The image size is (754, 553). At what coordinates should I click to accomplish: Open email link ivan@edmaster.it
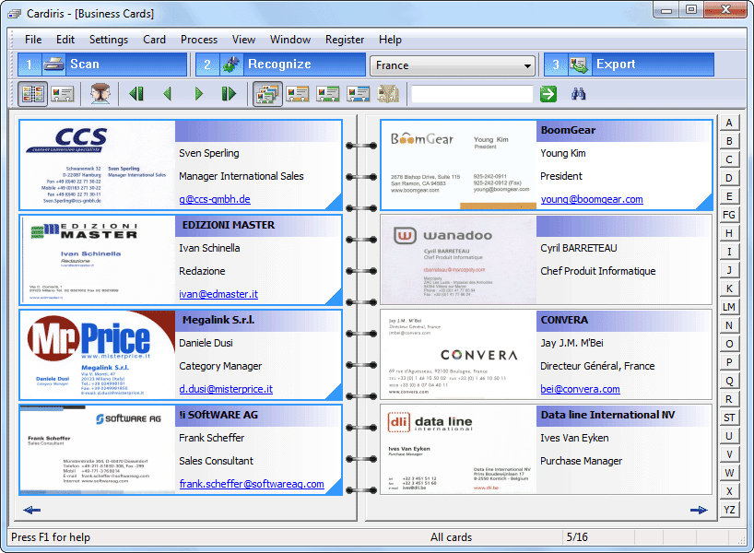pos(218,294)
